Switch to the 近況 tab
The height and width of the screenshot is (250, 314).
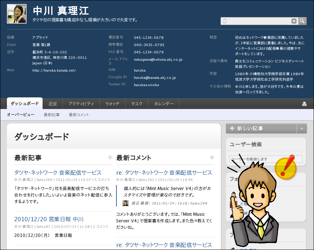[53, 104]
